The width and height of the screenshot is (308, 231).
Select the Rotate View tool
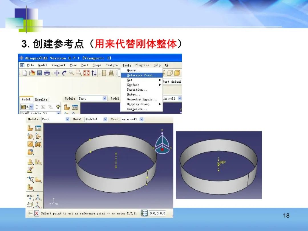(x=64, y=73)
